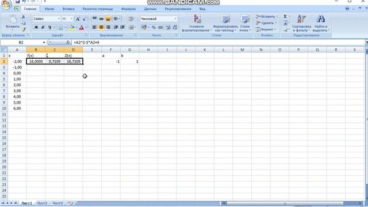Open Format as Table (Форматировать как таблицу)
This screenshot has width=368, height=207.
pyautogui.click(x=225, y=23)
